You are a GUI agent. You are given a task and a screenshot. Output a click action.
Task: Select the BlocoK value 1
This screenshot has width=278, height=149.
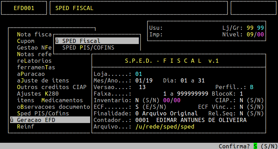tap(241, 94)
